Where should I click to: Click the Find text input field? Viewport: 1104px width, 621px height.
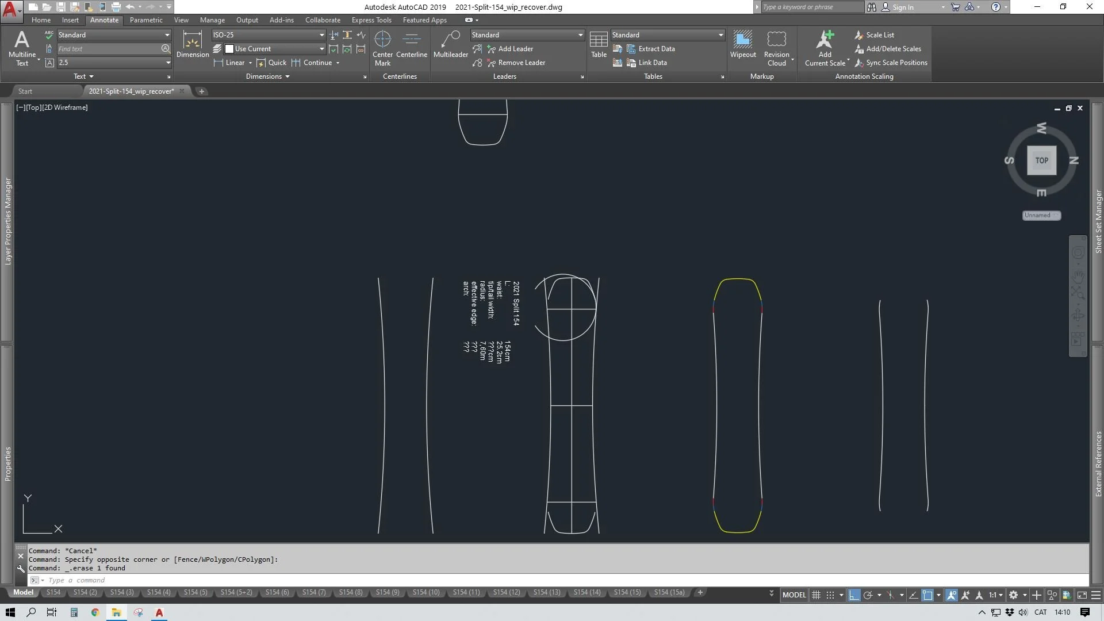point(109,49)
